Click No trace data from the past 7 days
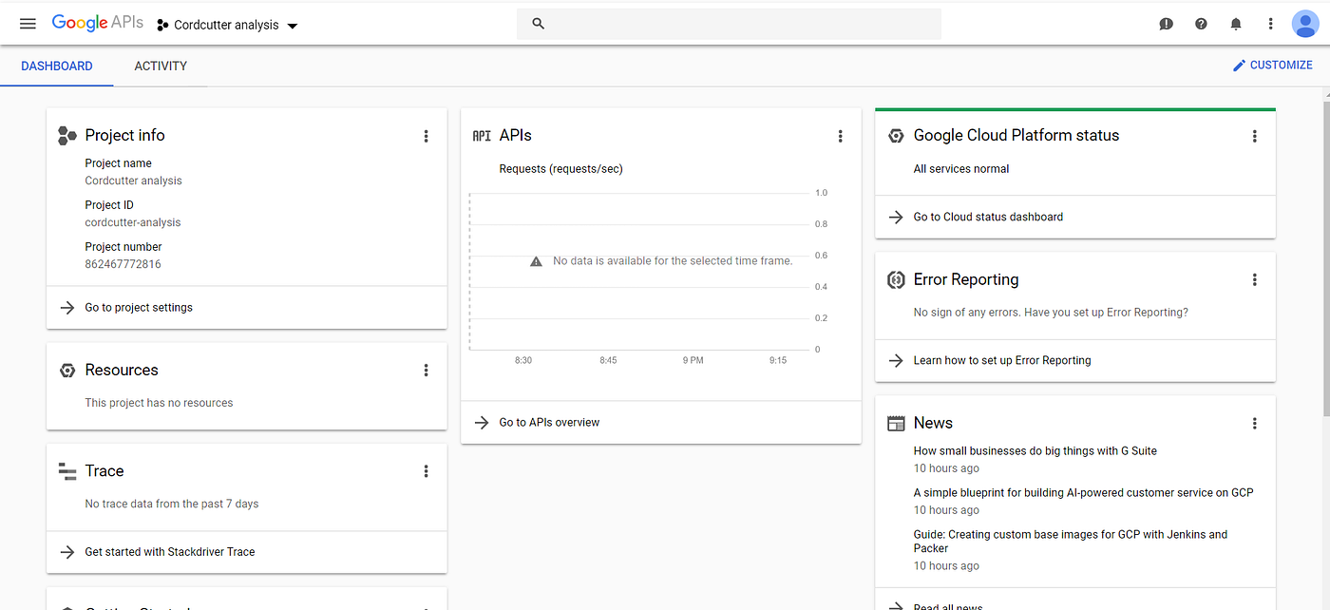This screenshot has height=610, width=1330. 172,504
